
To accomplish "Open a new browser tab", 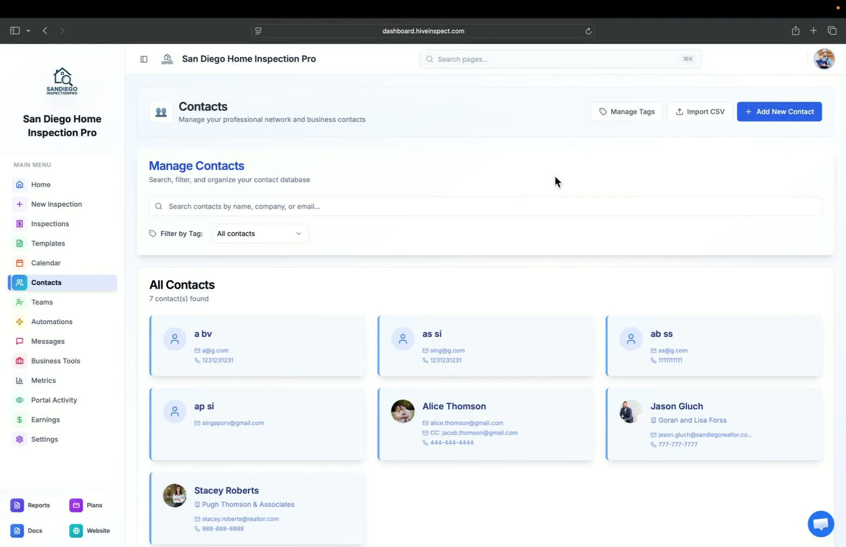I will (813, 31).
